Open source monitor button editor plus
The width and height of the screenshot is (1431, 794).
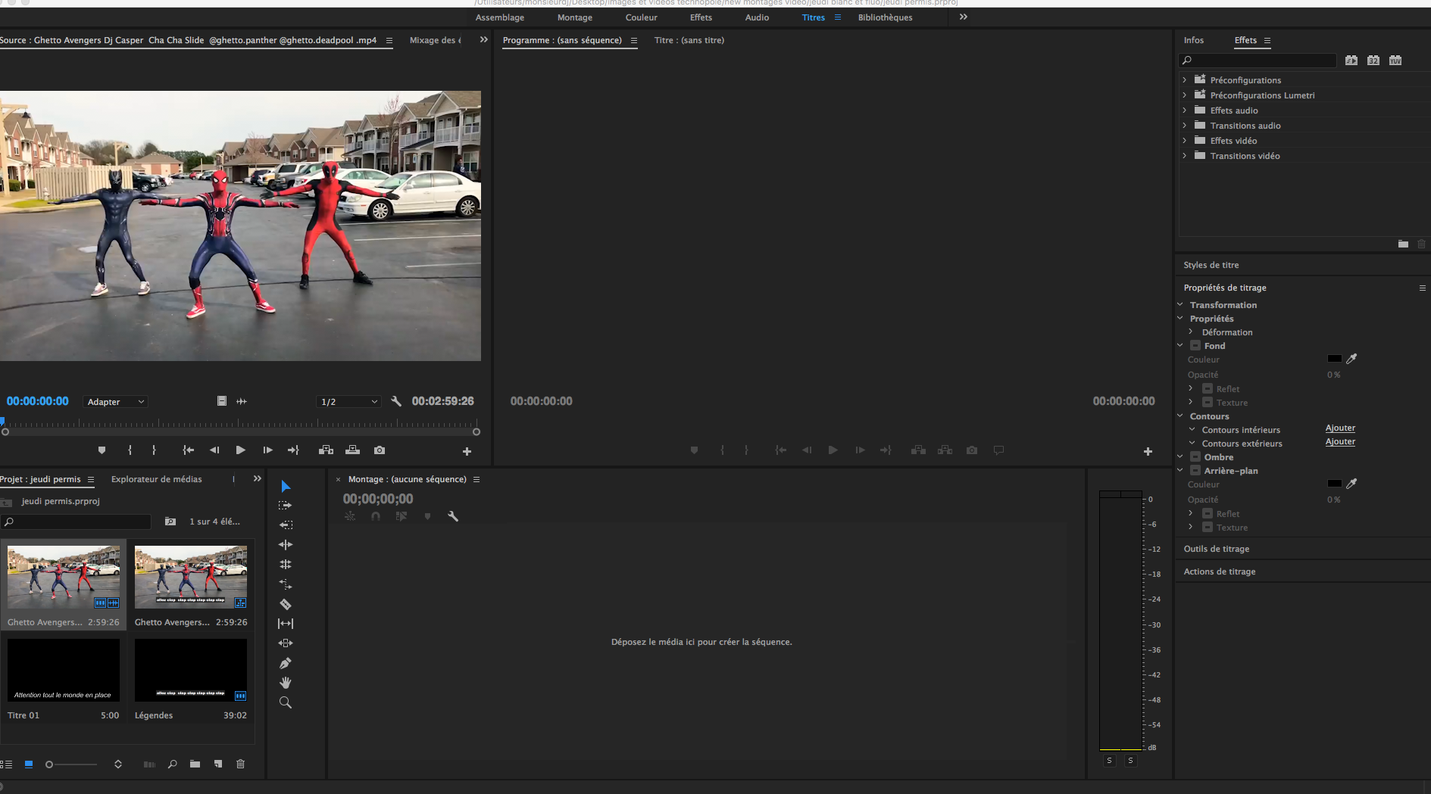coord(467,451)
